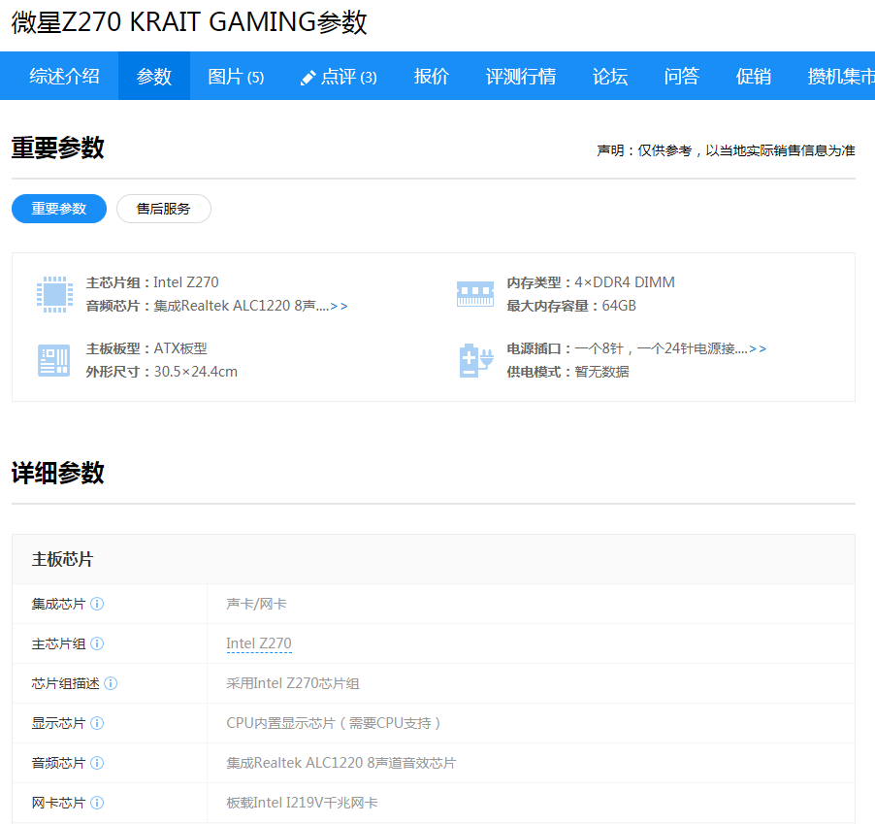The height and width of the screenshot is (824, 875).
Task: Select the 参数 tab
Action: click(x=154, y=76)
